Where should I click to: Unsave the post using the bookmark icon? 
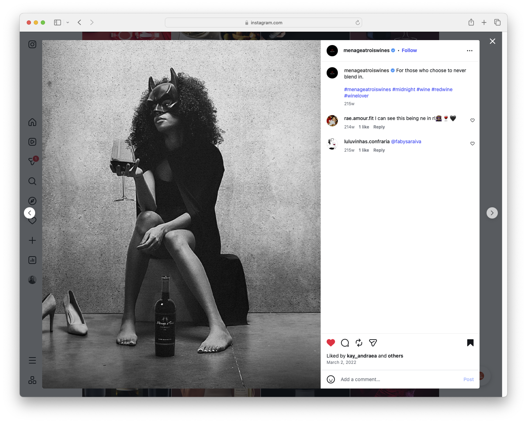(470, 342)
